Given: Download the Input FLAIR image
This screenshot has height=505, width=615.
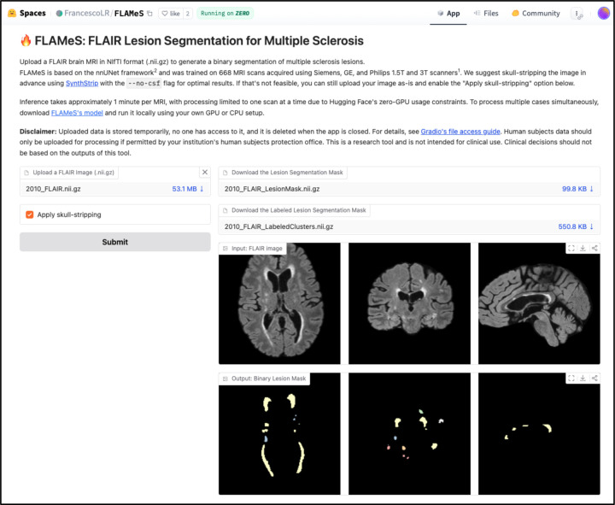Looking at the screenshot, I should [583, 248].
